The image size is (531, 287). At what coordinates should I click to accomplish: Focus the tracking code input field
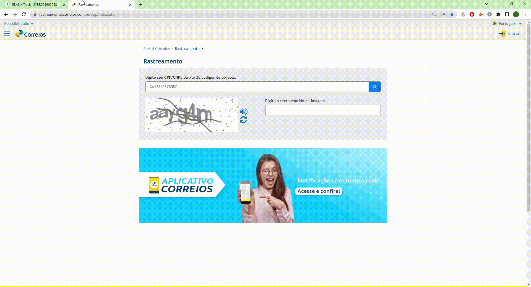[257, 87]
